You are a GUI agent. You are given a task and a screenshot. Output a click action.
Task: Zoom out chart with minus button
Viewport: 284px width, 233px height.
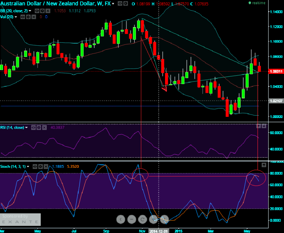click(x=132, y=219)
